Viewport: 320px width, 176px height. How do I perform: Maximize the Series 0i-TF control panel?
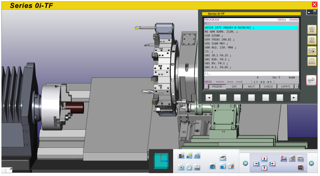pyautogui.click(x=315, y=12)
